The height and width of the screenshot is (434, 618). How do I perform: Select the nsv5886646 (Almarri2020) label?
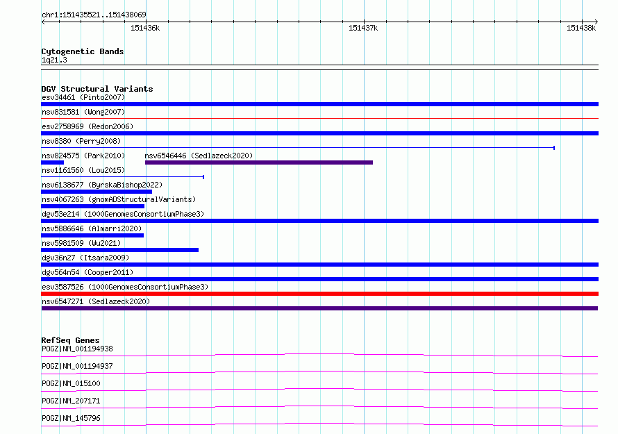(x=92, y=228)
